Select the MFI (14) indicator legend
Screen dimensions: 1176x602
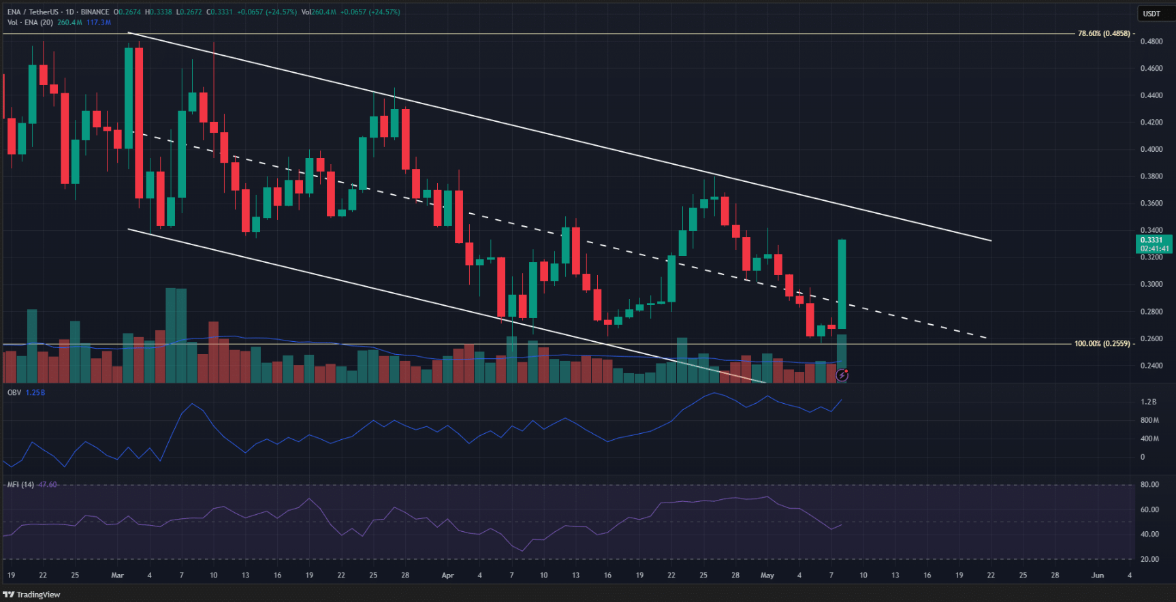tap(20, 485)
